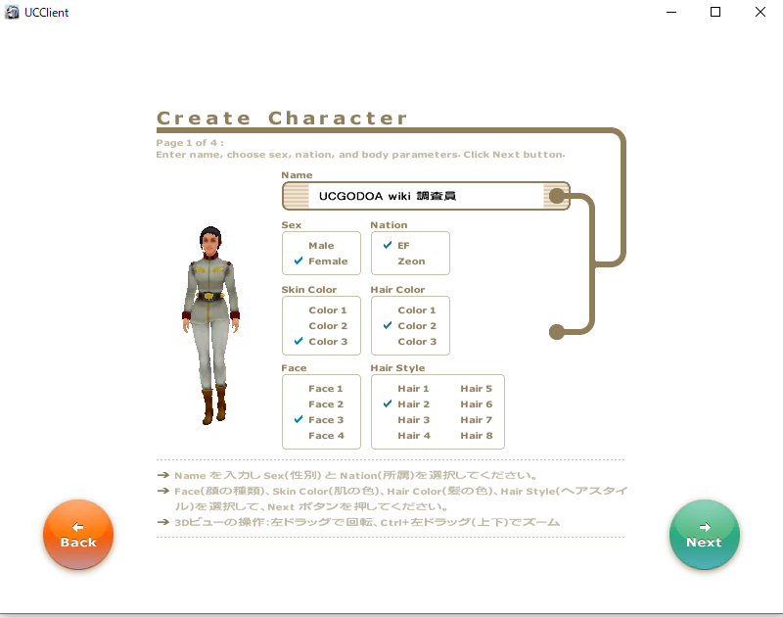
Task: Choose Hair 4 hairstyle
Action: pos(413,435)
